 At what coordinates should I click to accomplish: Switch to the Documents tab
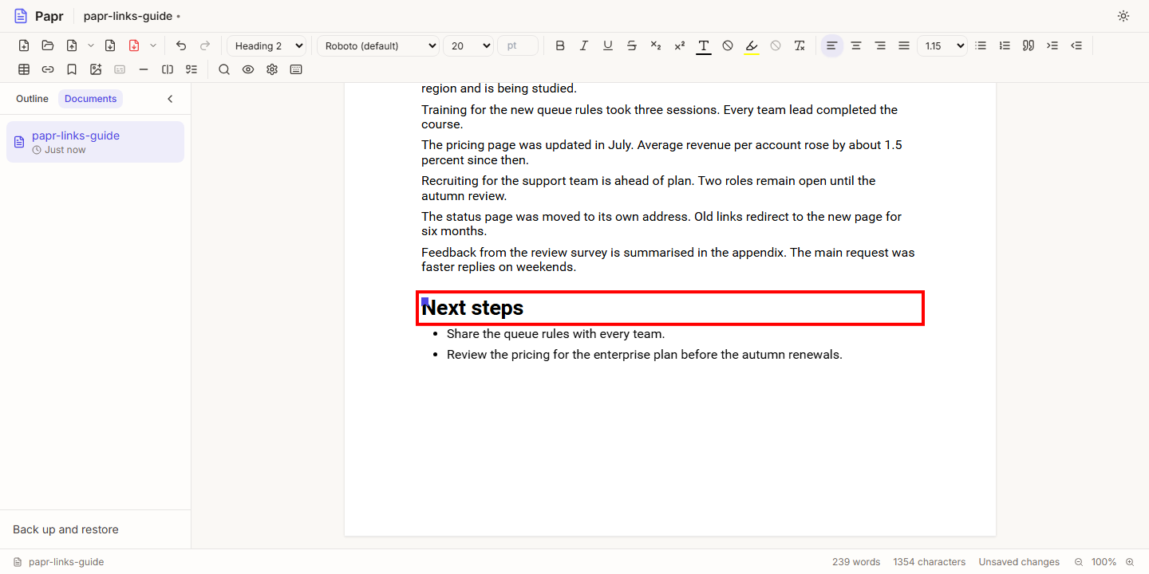point(91,99)
